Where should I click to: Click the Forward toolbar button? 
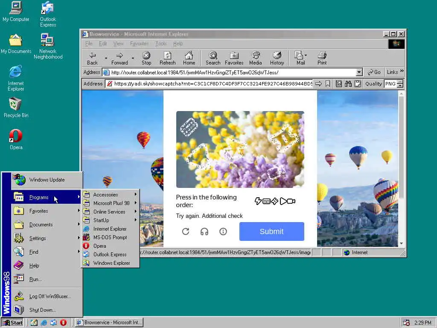pos(119,59)
